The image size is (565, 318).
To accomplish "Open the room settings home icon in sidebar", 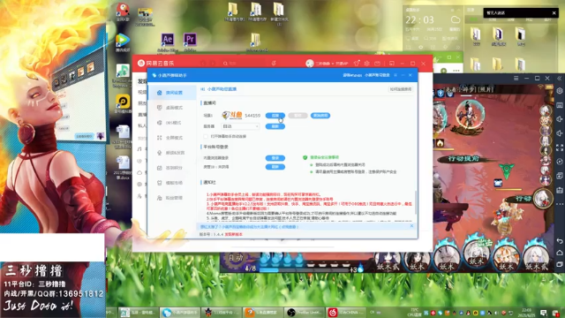I will (160, 93).
